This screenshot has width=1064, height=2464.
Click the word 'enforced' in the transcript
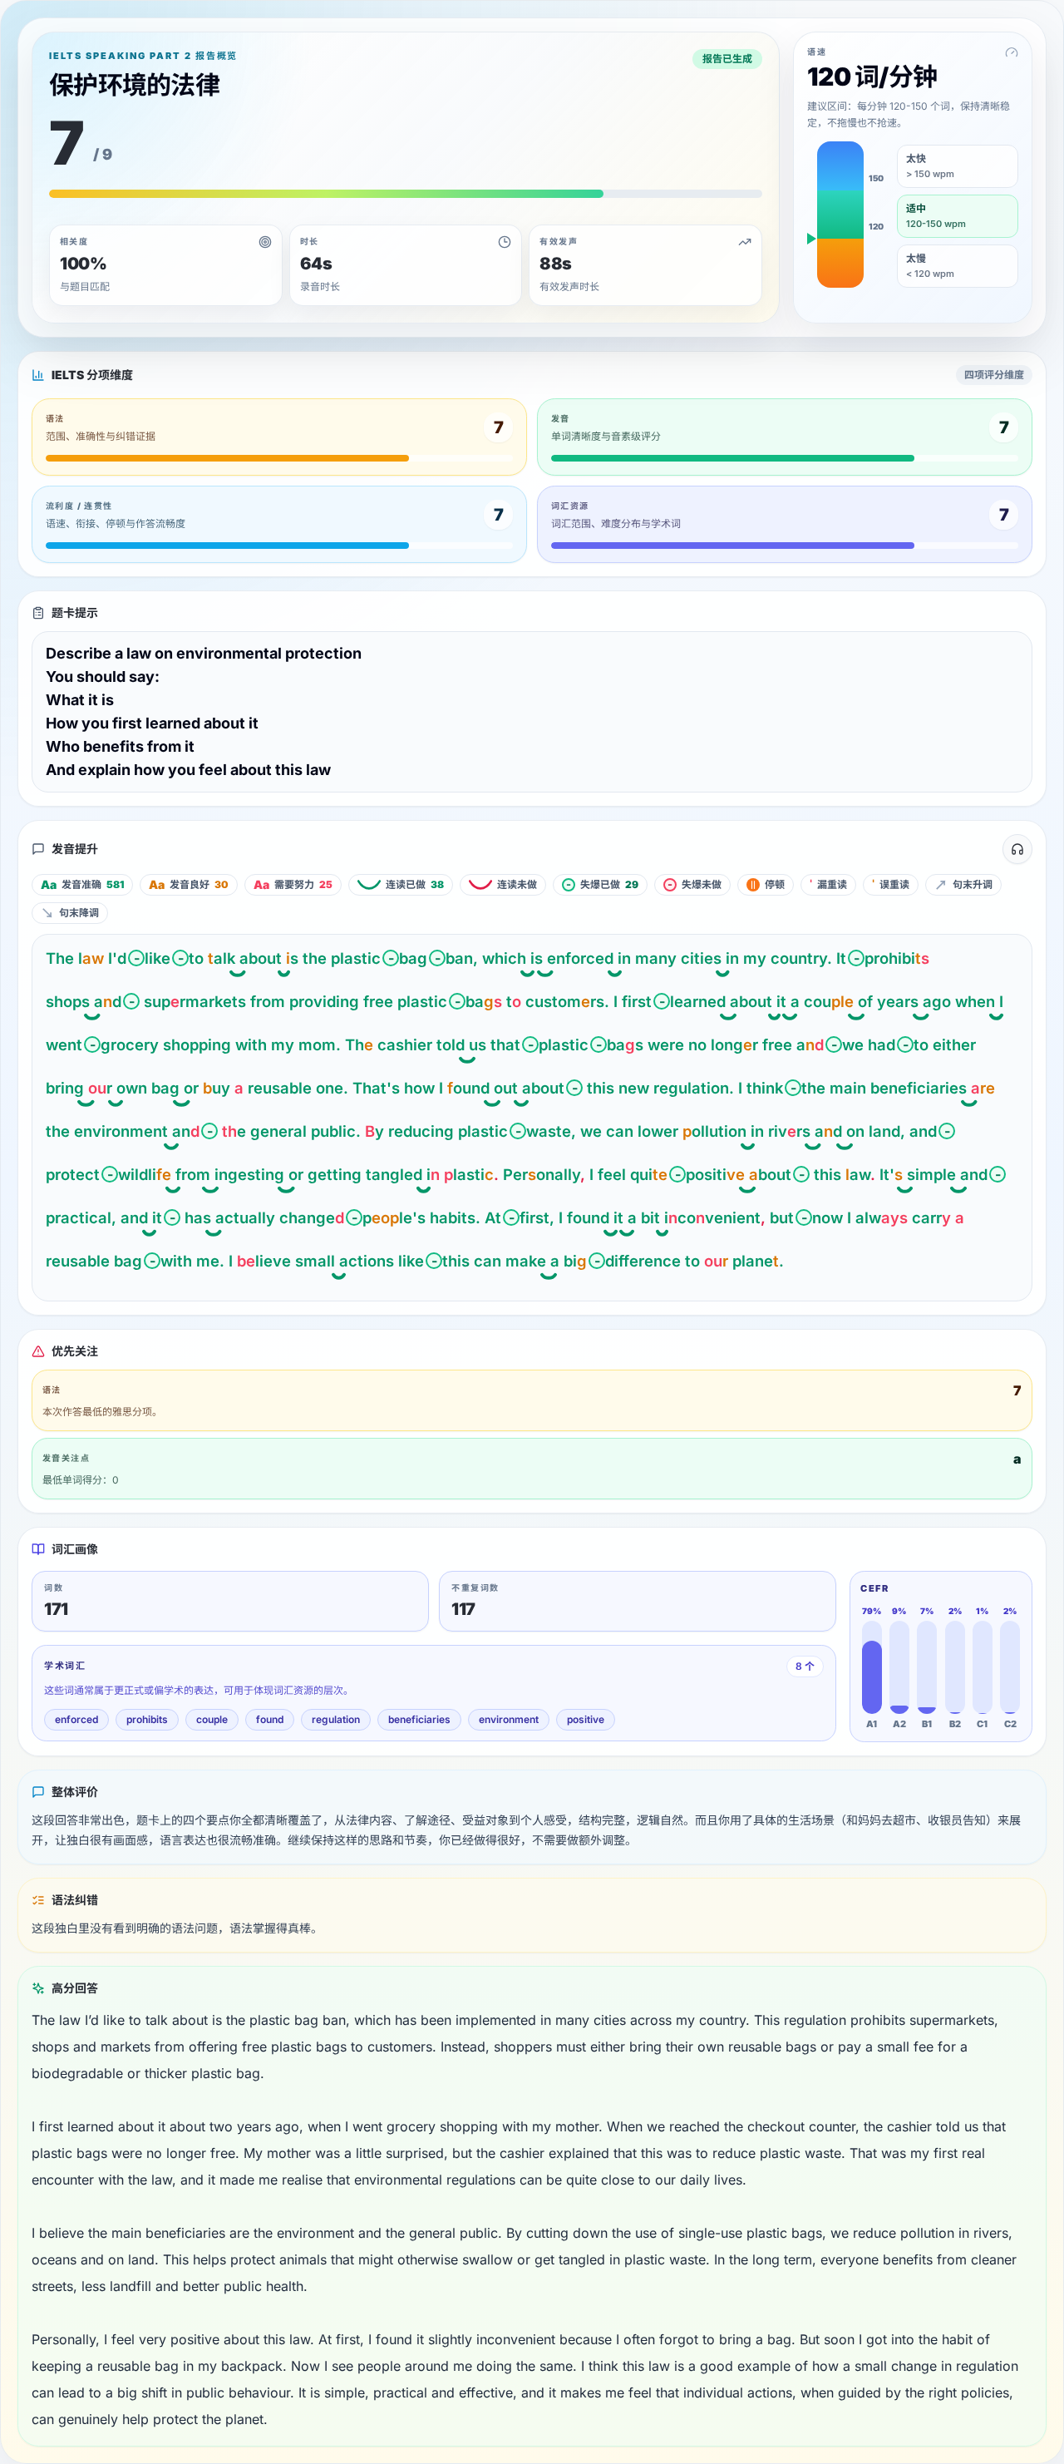tap(579, 959)
